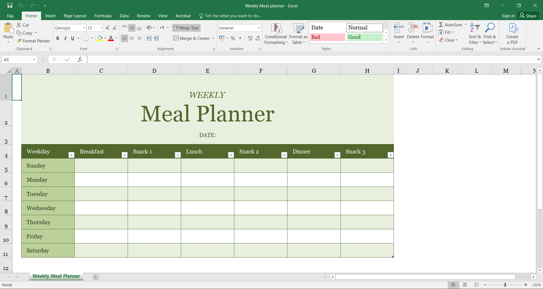543x289 pixels.
Task: Apply the Good cell style
Action: pos(364,37)
